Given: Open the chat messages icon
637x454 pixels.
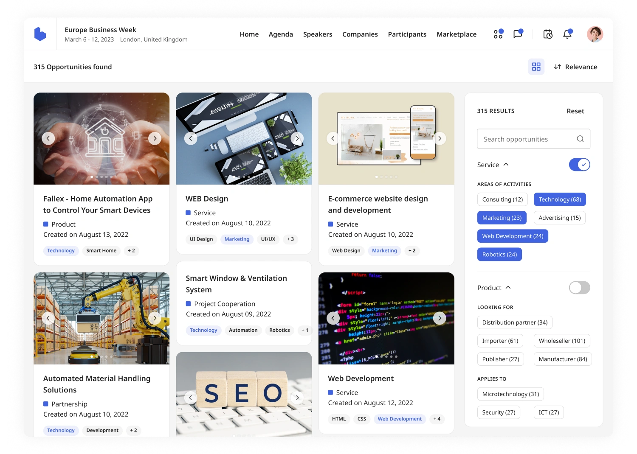Looking at the screenshot, I should [x=518, y=34].
